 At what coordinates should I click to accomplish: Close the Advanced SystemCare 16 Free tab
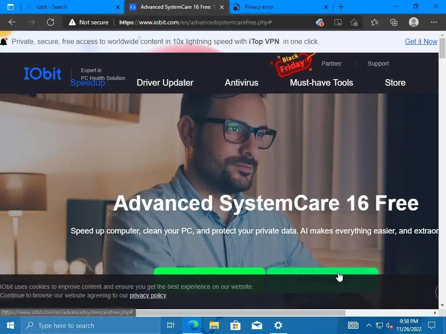[x=222, y=7]
